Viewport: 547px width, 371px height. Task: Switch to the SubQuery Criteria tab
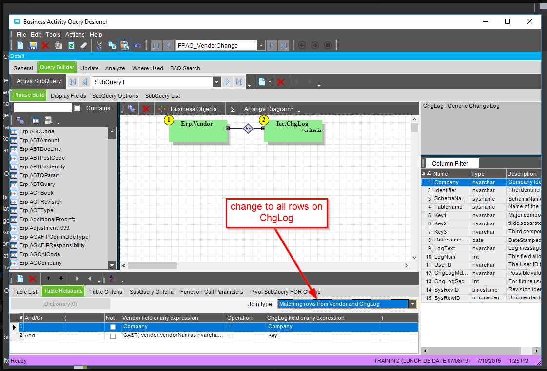pos(152,292)
